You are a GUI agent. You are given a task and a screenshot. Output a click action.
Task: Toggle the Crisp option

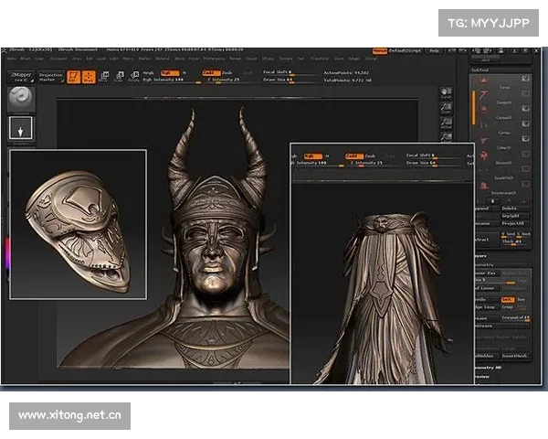(508, 307)
